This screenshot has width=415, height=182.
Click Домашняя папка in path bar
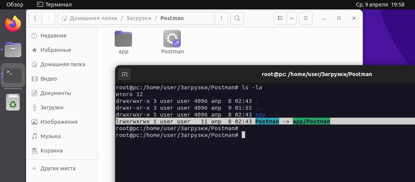tap(89, 18)
